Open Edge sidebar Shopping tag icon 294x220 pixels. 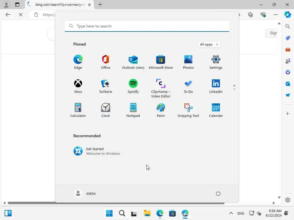(x=287, y=38)
